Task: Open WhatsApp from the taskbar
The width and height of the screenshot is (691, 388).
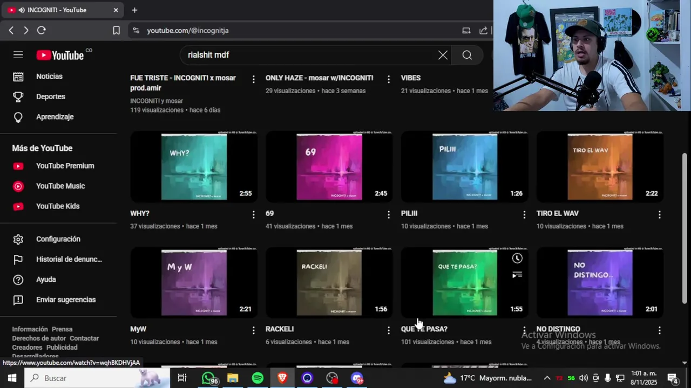Action: point(208,378)
